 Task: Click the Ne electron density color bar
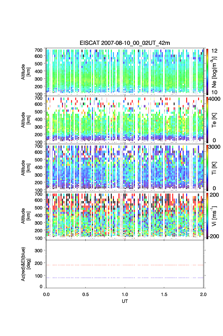(207, 71)
